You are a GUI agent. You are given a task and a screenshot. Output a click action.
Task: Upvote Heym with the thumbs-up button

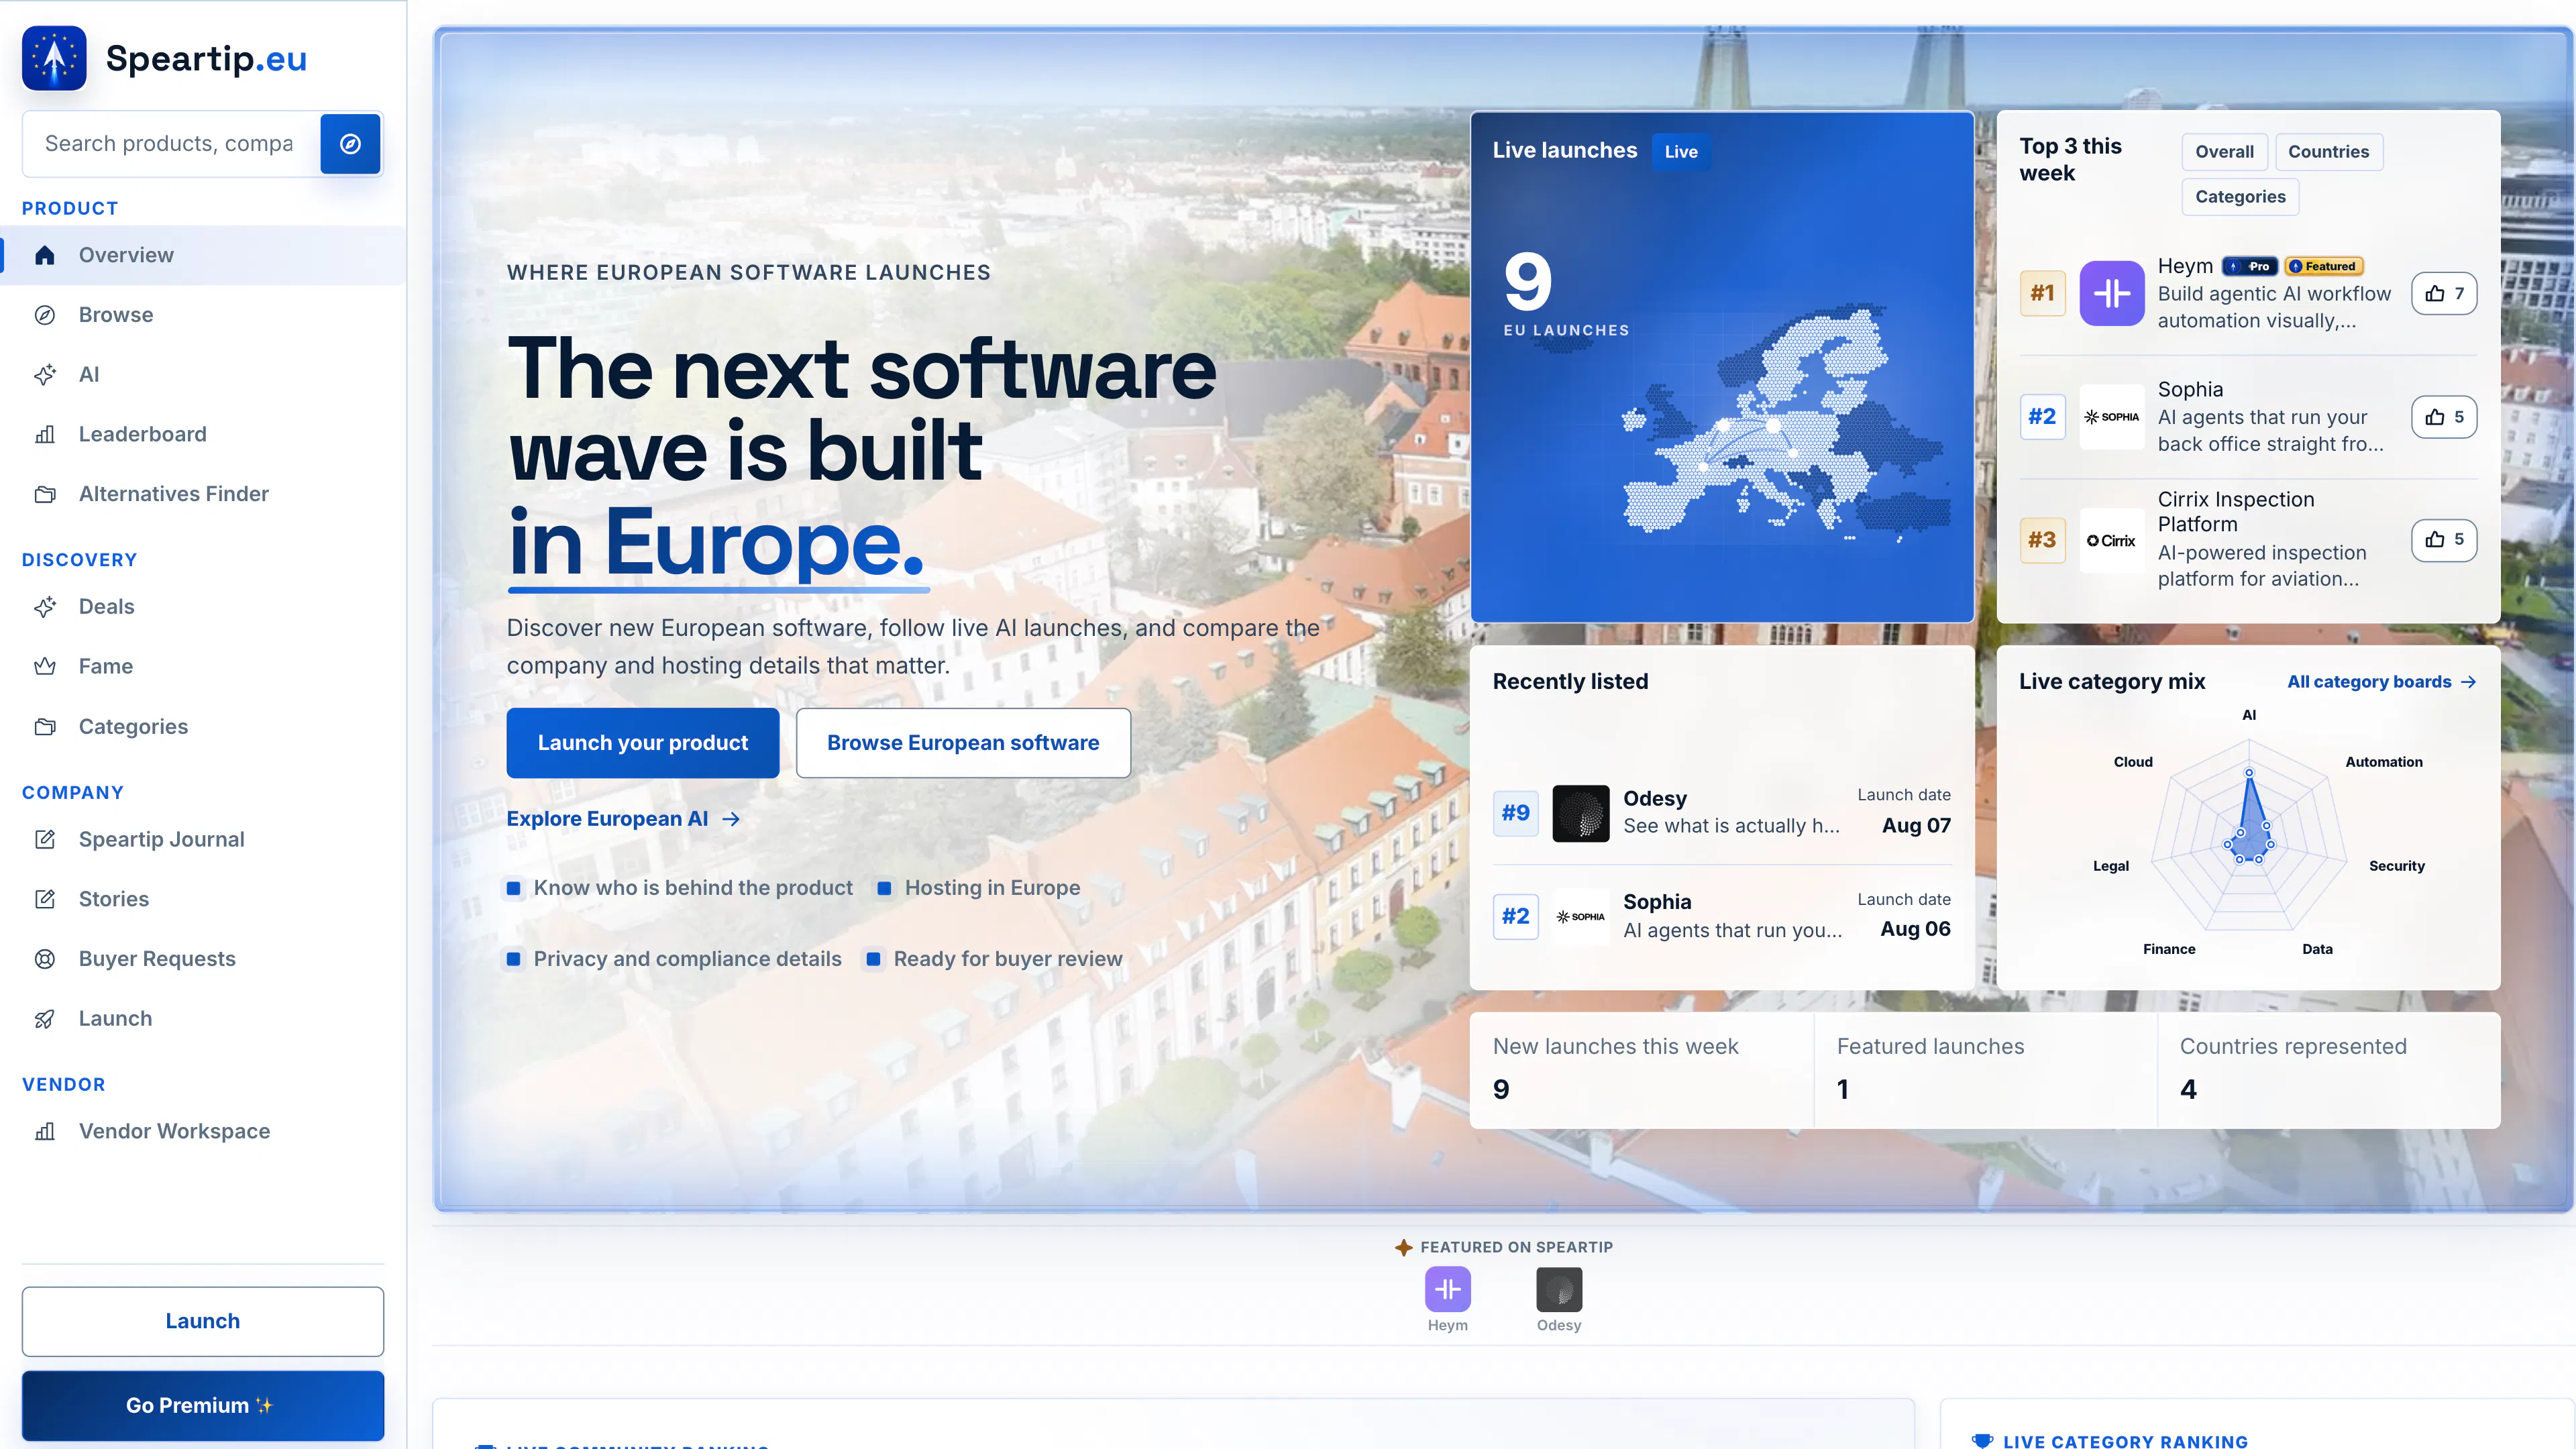point(2444,294)
